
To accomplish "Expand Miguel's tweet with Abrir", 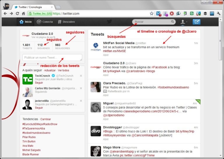I will point(106,119).
